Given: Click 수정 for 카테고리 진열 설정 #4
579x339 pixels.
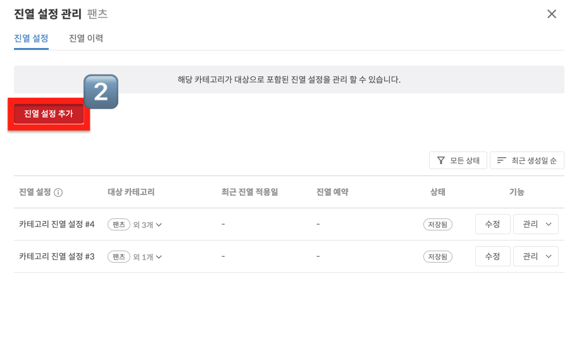Looking at the screenshot, I should [x=492, y=224].
